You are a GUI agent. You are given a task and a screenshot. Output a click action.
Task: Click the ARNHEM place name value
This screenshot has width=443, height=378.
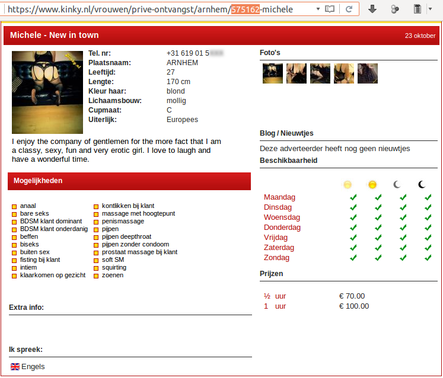click(x=182, y=63)
